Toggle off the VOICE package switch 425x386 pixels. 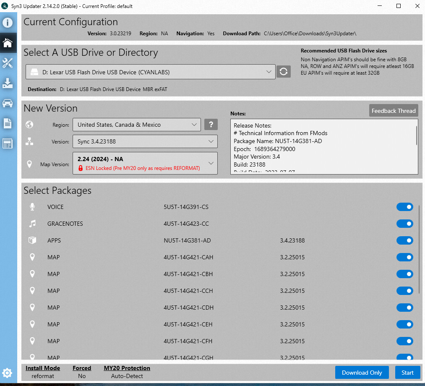(x=404, y=207)
